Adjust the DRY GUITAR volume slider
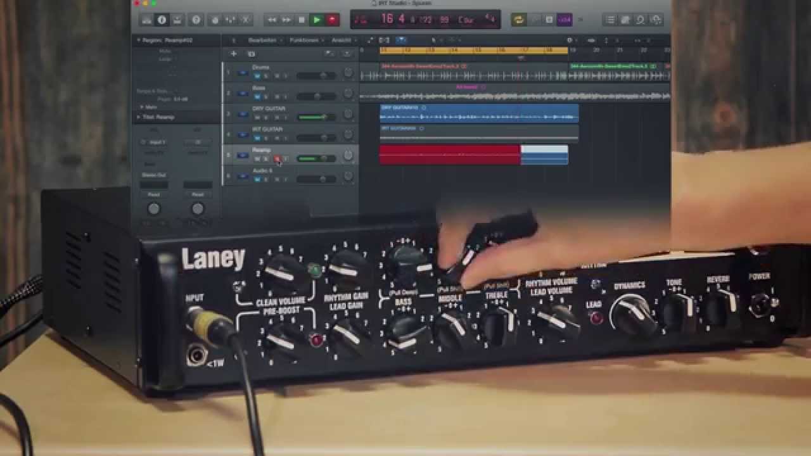 316,117
